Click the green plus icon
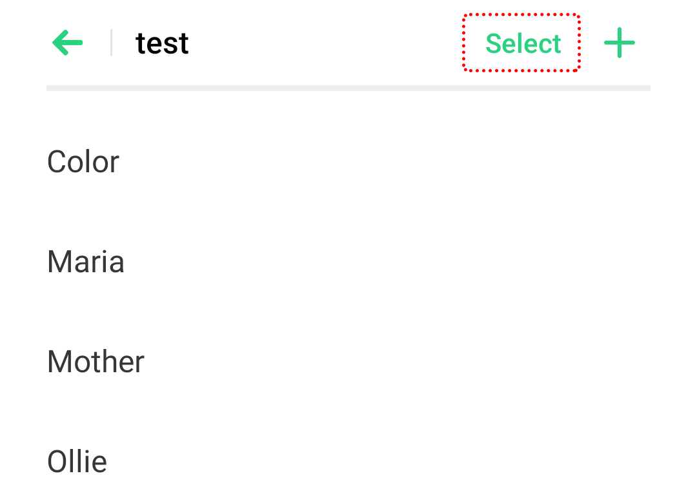The image size is (697, 498). tap(620, 43)
